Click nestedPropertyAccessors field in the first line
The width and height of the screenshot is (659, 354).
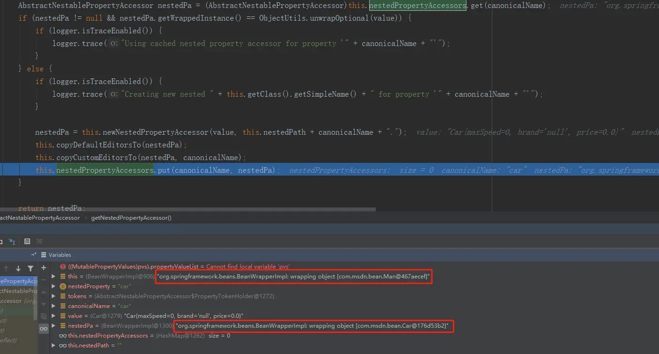[418, 6]
